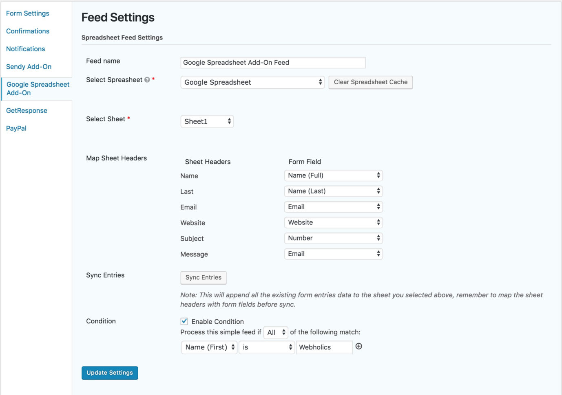Switch to the Google Spreadsheet Add-On tab
Image resolution: width=562 pixels, height=395 pixels.
(38, 88)
